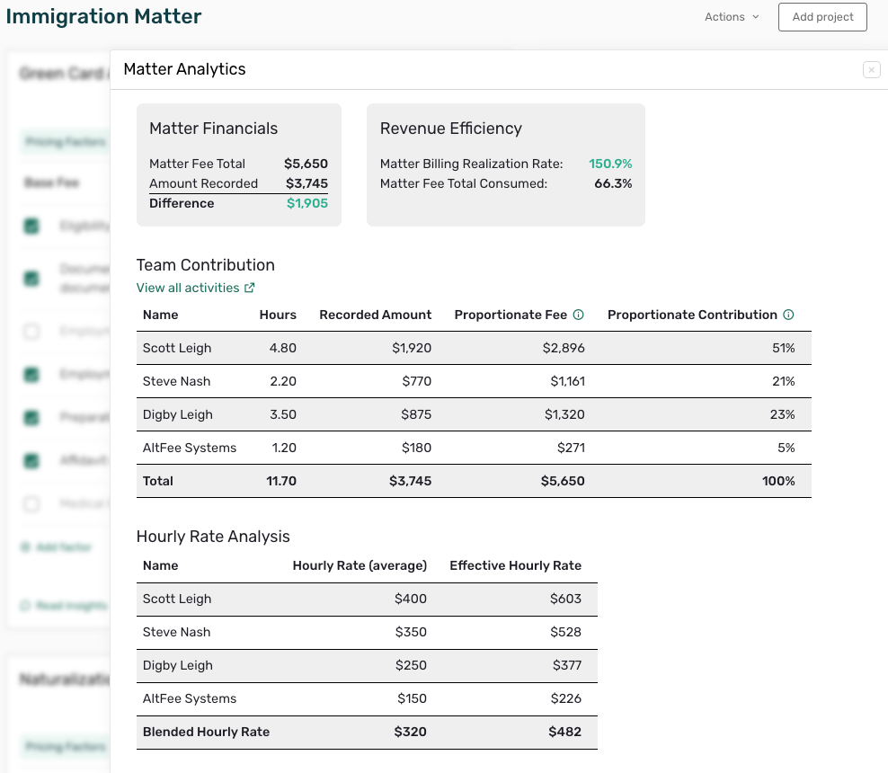
Task: Close the Matter Analytics panel
Action: coord(871,70)
